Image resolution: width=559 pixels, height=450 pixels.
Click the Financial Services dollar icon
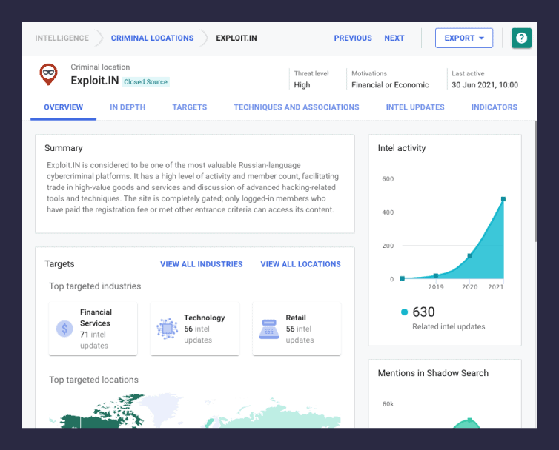[x=64, y=329]
